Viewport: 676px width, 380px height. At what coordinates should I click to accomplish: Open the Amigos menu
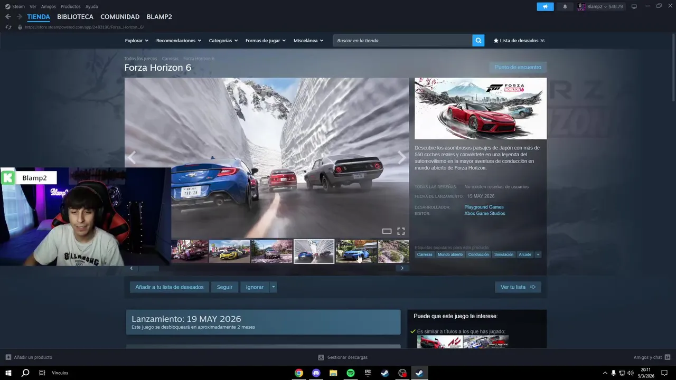(x=49, y=6)
